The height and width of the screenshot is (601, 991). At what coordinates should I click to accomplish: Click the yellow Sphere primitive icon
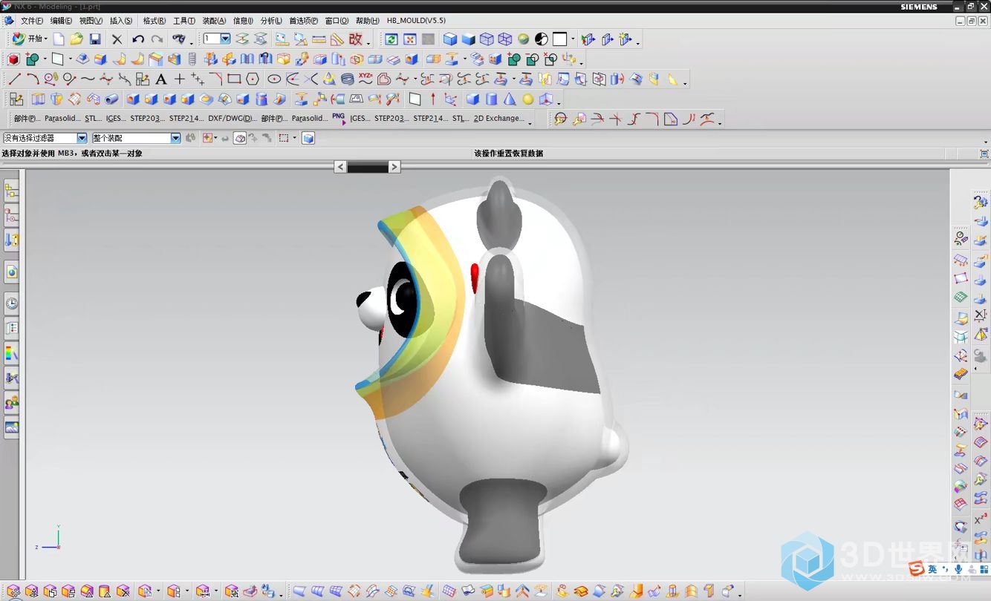point(528,99)
